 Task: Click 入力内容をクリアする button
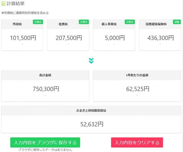(x=137, y=142)
